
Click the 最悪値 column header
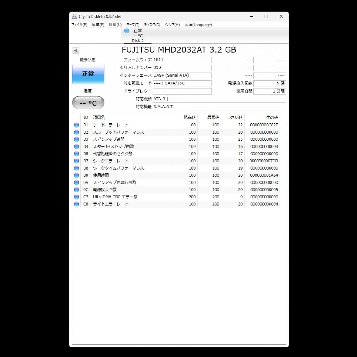coord(209,118)
